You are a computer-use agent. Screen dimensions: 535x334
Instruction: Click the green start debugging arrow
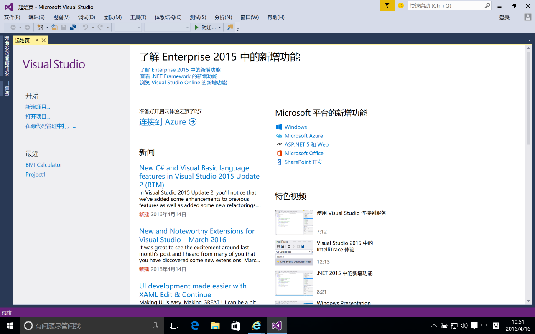(196, 28)
